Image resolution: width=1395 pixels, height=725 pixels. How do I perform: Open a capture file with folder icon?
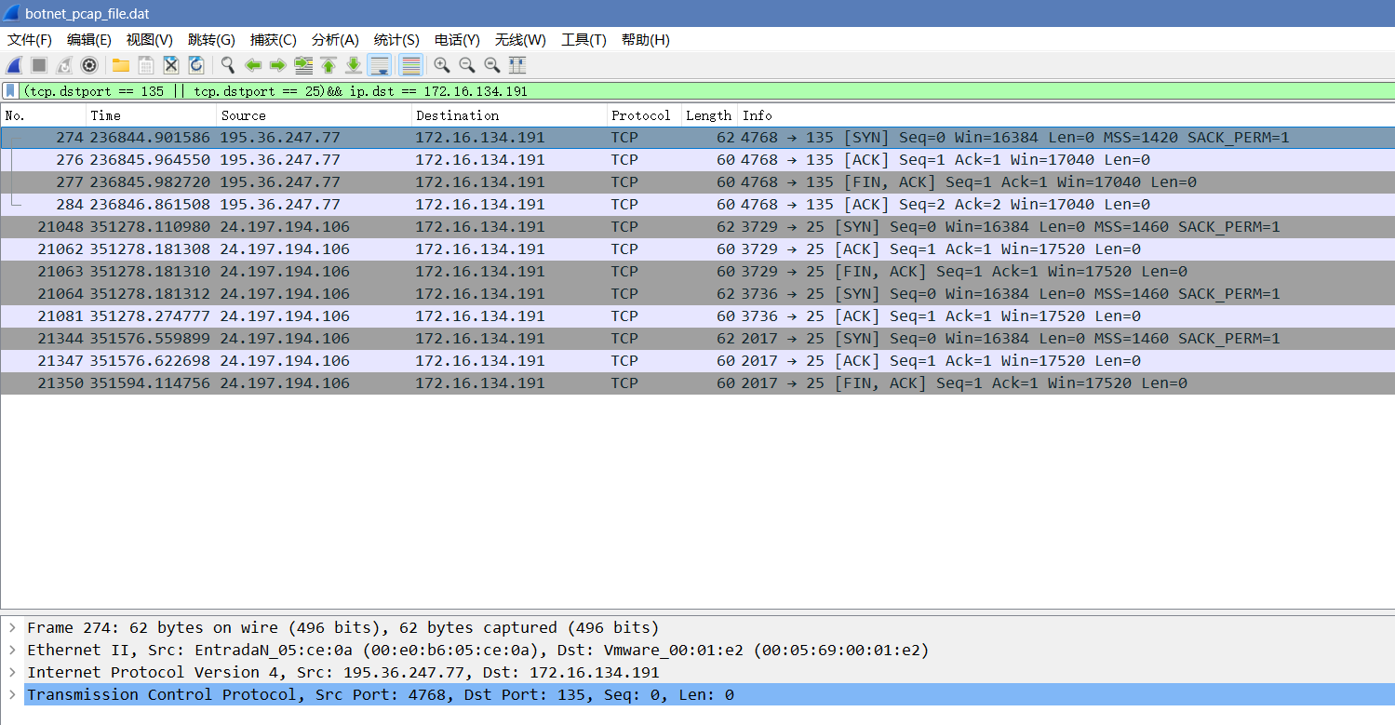(121, 65)
